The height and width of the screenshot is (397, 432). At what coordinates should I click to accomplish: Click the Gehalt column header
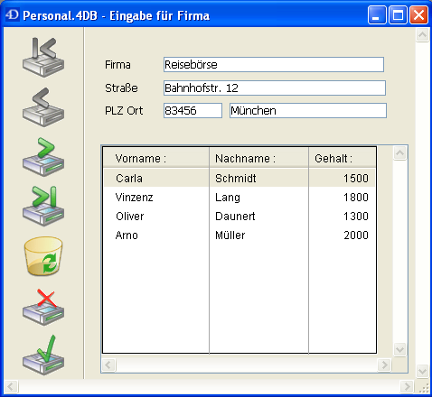[x=343, y=158]
